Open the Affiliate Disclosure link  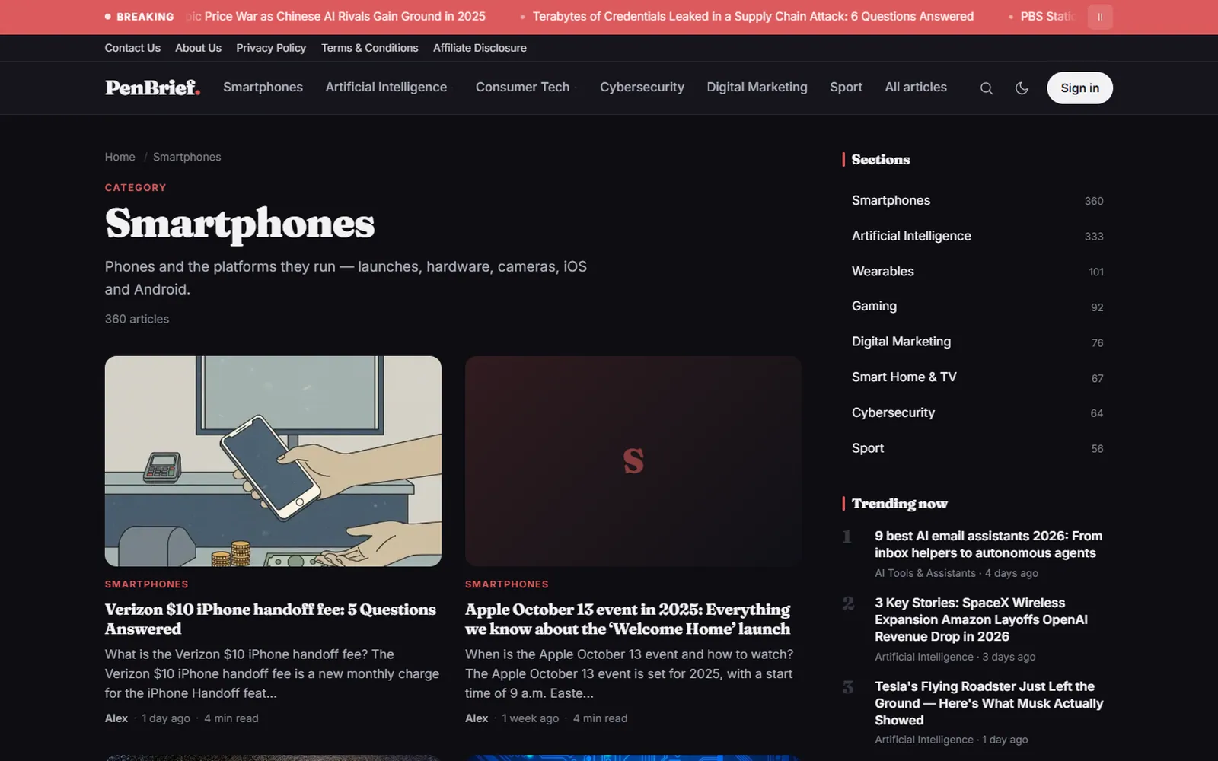[480, 48]
